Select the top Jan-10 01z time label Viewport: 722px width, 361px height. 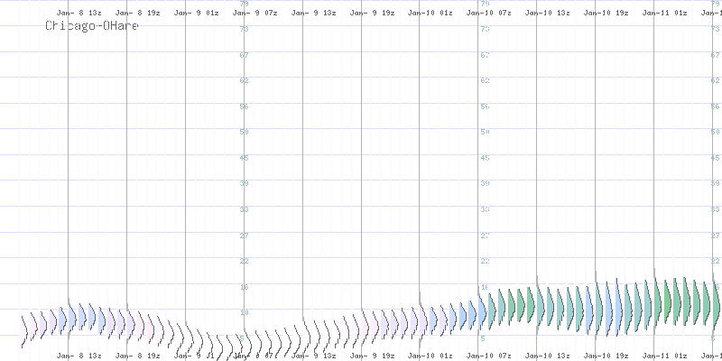coord(430,14)
